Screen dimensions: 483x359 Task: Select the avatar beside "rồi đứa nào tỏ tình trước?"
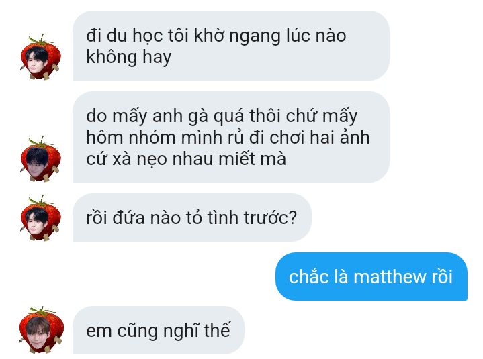tap(41, 218)
